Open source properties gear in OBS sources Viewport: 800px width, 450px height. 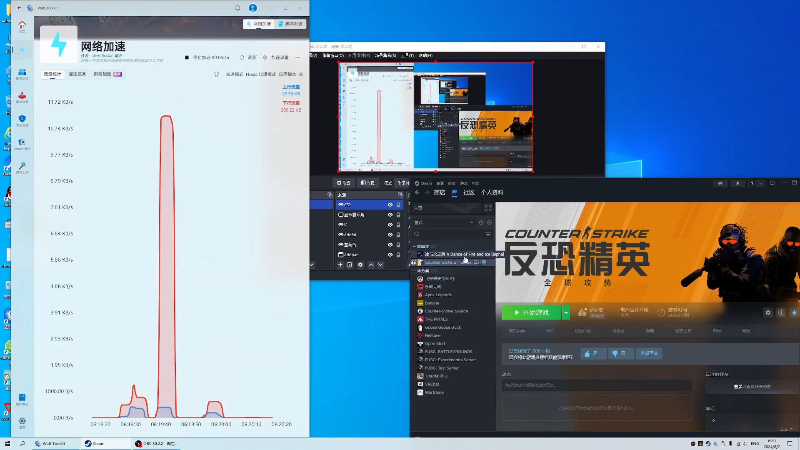[x=360, y=265]
